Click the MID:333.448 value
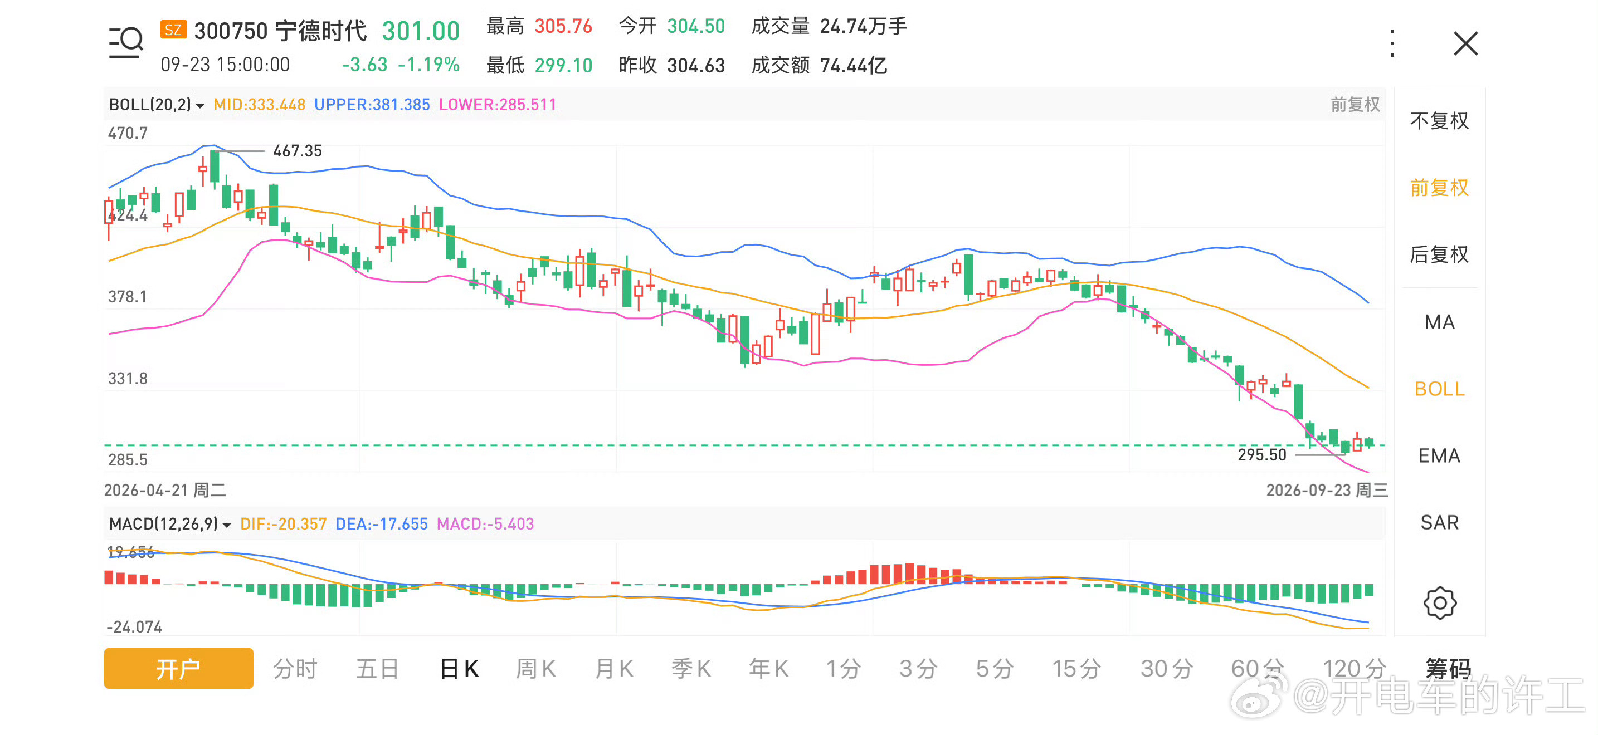 [259, 104]
